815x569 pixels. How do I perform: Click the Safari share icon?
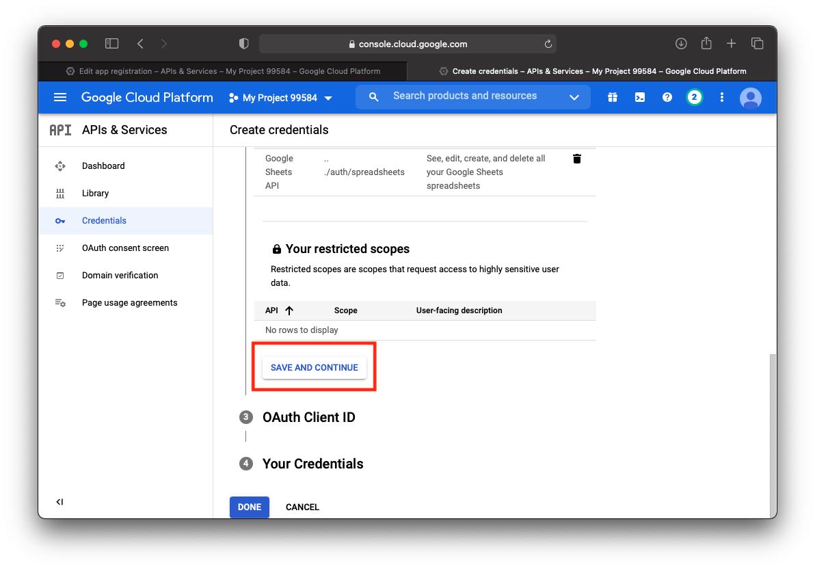pos(706,43)
